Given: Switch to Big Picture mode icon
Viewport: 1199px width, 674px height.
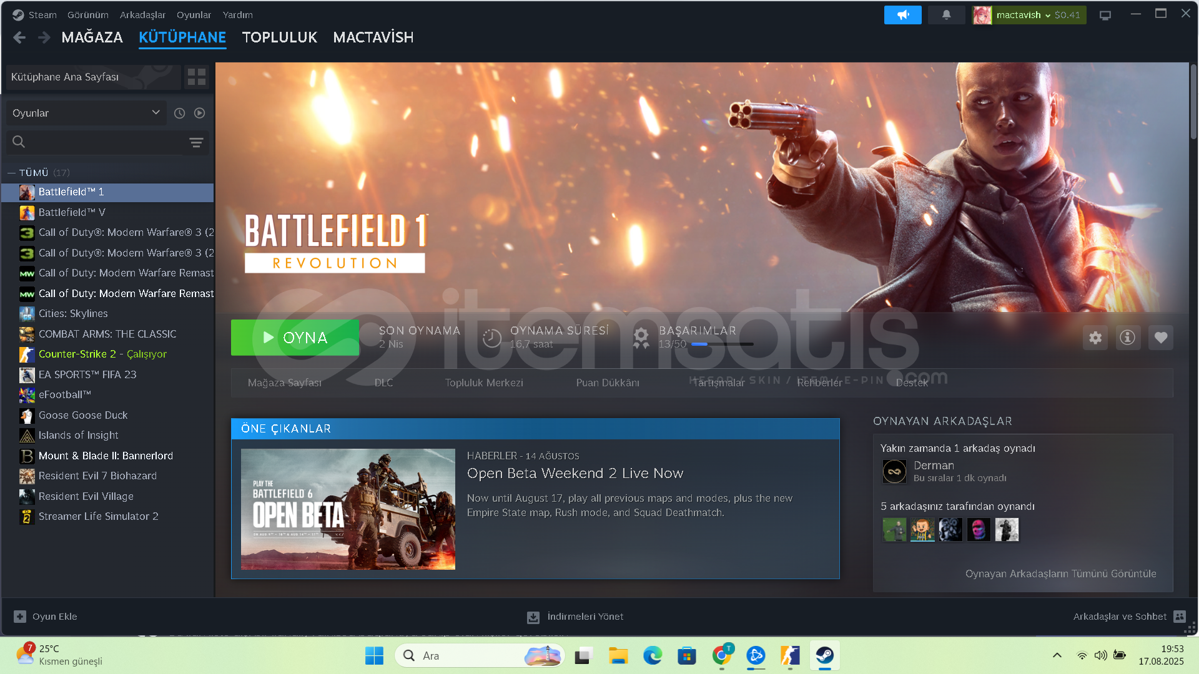Looking at the screenshot, I should (x=1105, y=15).
